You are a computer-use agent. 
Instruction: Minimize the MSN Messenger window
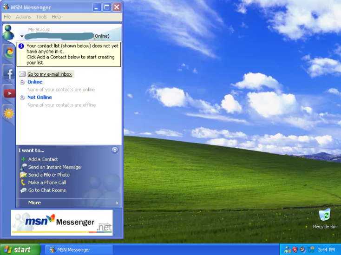click(97, 7)
